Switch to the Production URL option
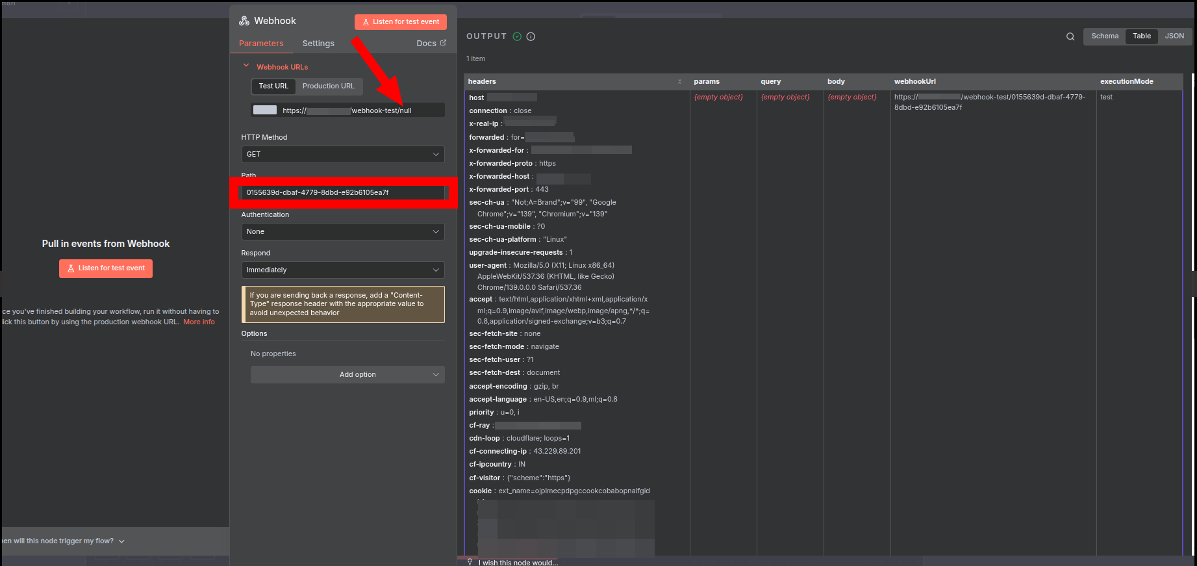The image size is (1197, 566). point(328,86)
